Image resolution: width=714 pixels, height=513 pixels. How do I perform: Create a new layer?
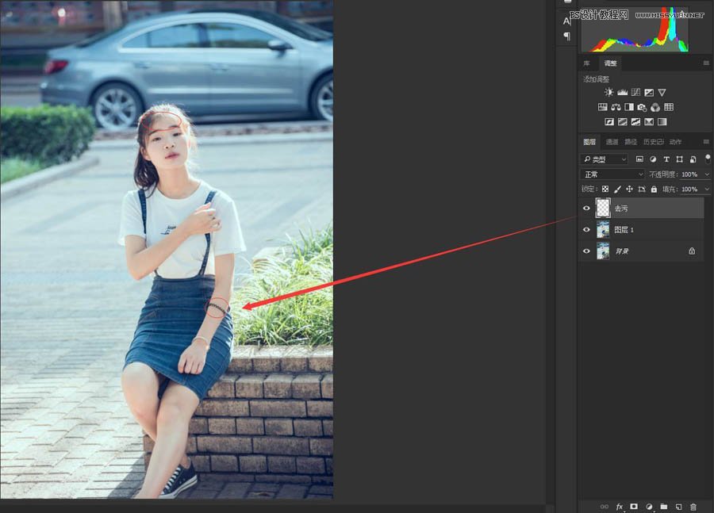[679, 507]
